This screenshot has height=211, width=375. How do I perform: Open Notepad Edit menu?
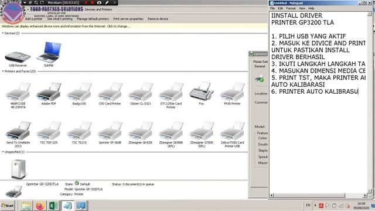click(x=280, y=8)
